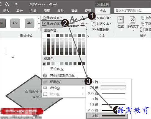Viewport: 151px width, 119px height.
Task: Open the 虚线(S) submenu arrow
Action: click(83, 88)
